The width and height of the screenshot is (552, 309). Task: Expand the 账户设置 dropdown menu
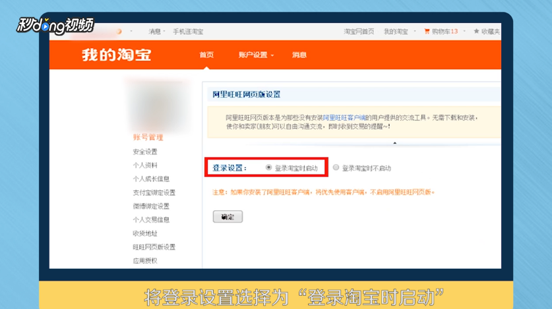256,55
